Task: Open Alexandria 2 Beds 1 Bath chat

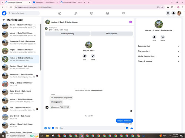Action: pos(20,76)
